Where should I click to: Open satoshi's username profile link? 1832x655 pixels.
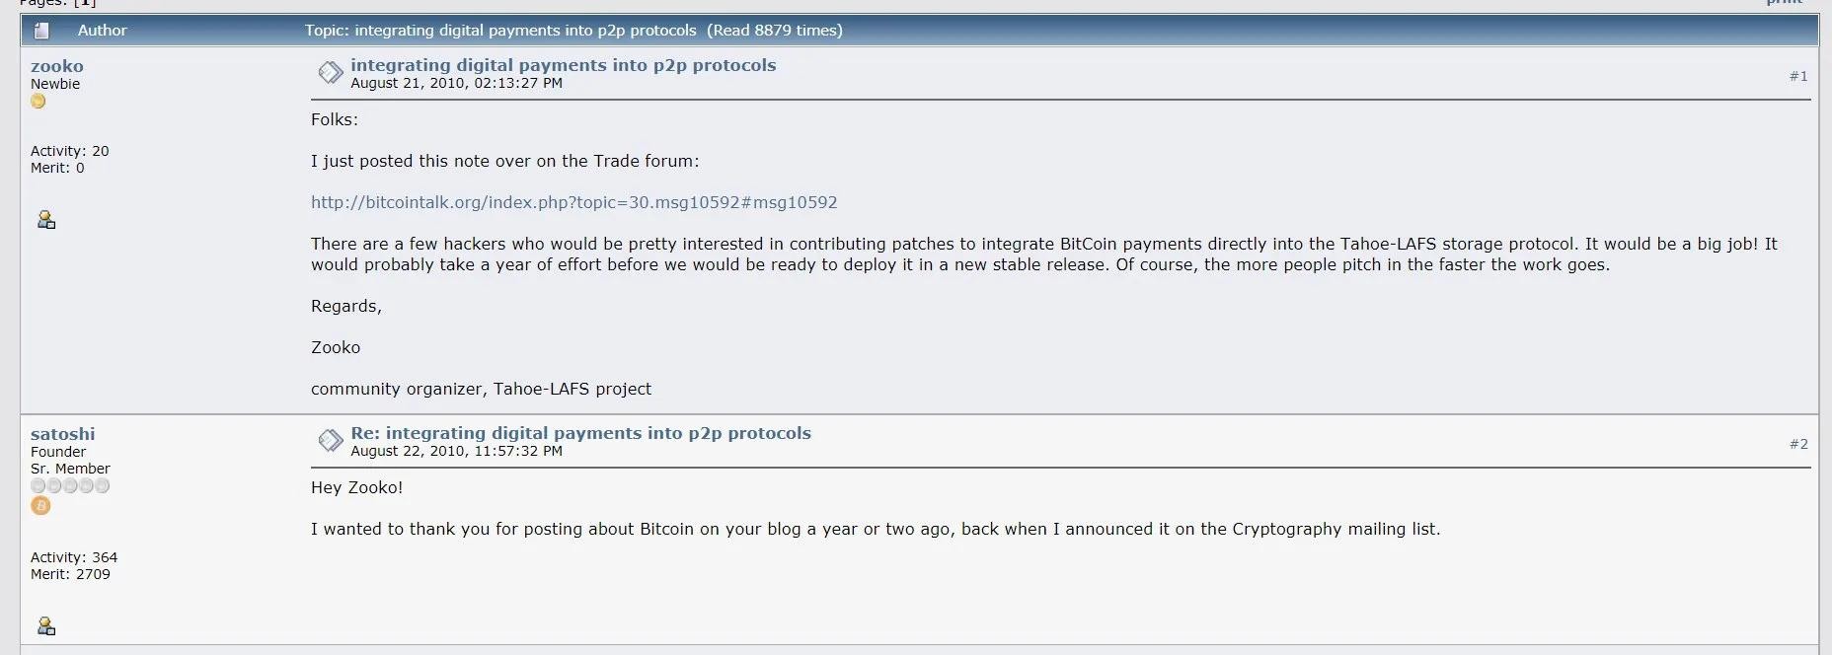(x=62, y=434)
